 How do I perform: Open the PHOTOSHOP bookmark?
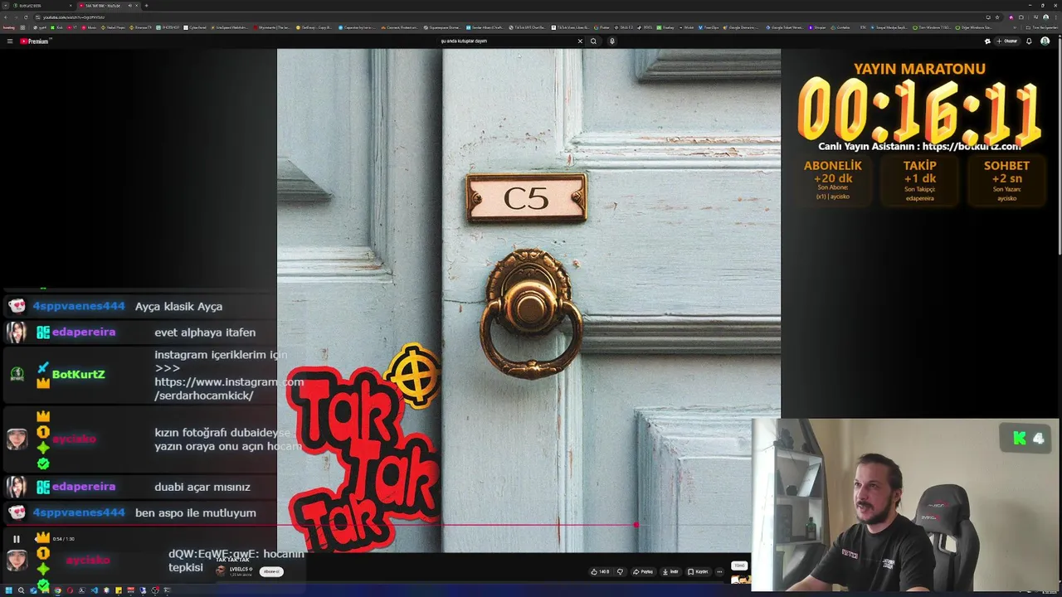(x=168, y=27)
